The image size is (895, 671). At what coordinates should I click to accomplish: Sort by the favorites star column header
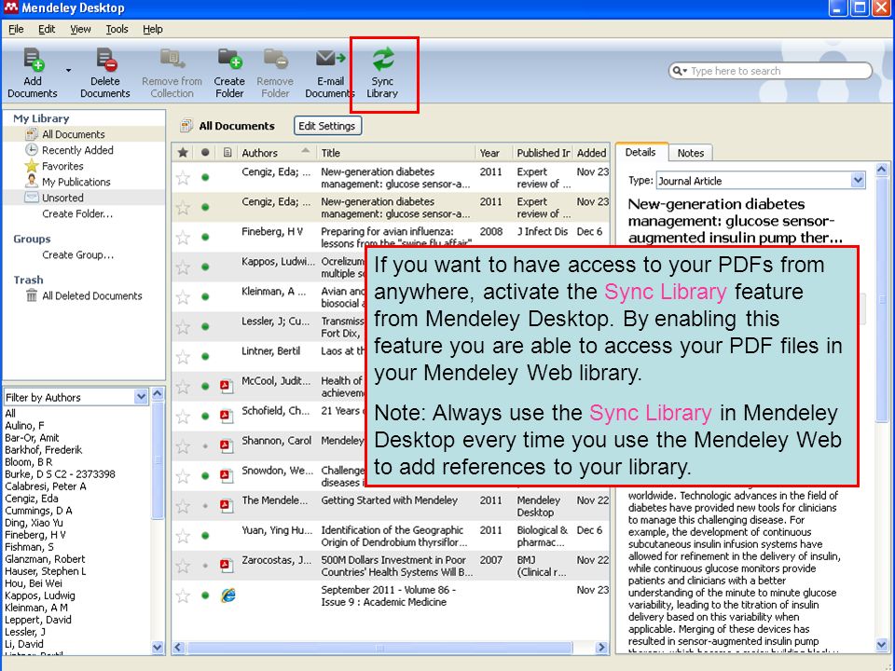[x=183, y=152]
